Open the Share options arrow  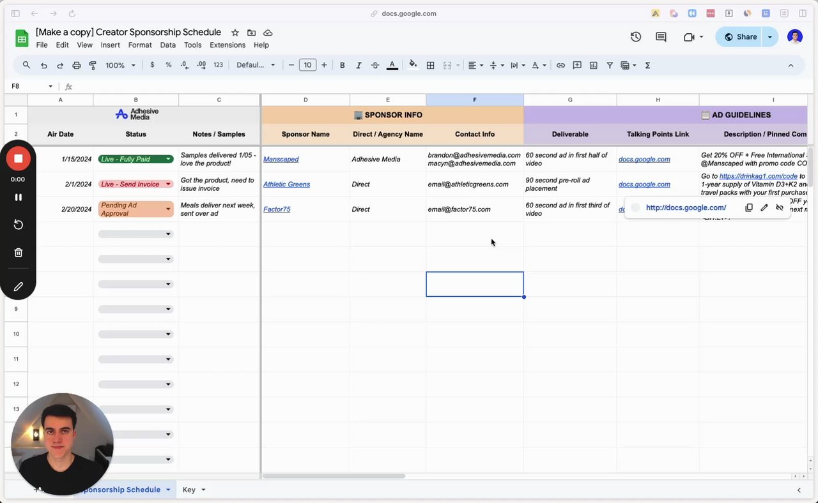pyautogui.click(x=769, y=37)
